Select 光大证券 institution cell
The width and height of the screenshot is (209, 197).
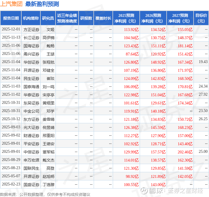(31, 127)
